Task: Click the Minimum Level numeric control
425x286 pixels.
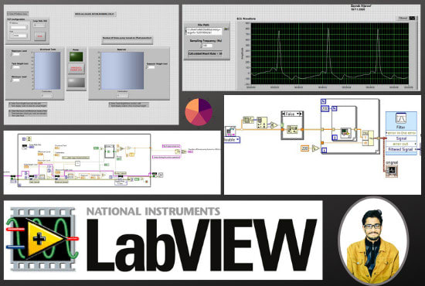Action: (x=15, y=80)
